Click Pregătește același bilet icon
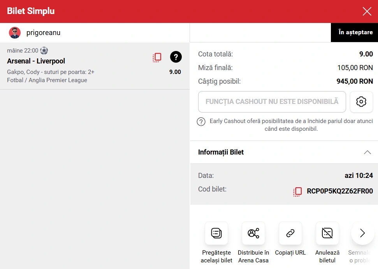 pyautogui.click(x=216, y=233)
